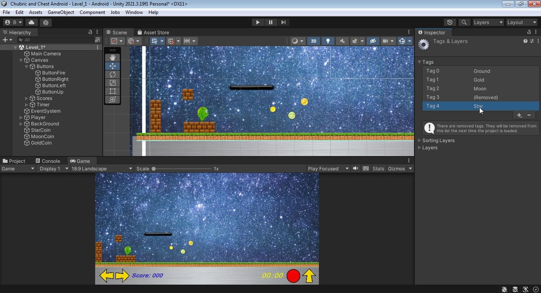The height and width of the screenshot is (293, 541).
Task: Open Tags & Layers preset selector
Action: [x=531, y=41]
